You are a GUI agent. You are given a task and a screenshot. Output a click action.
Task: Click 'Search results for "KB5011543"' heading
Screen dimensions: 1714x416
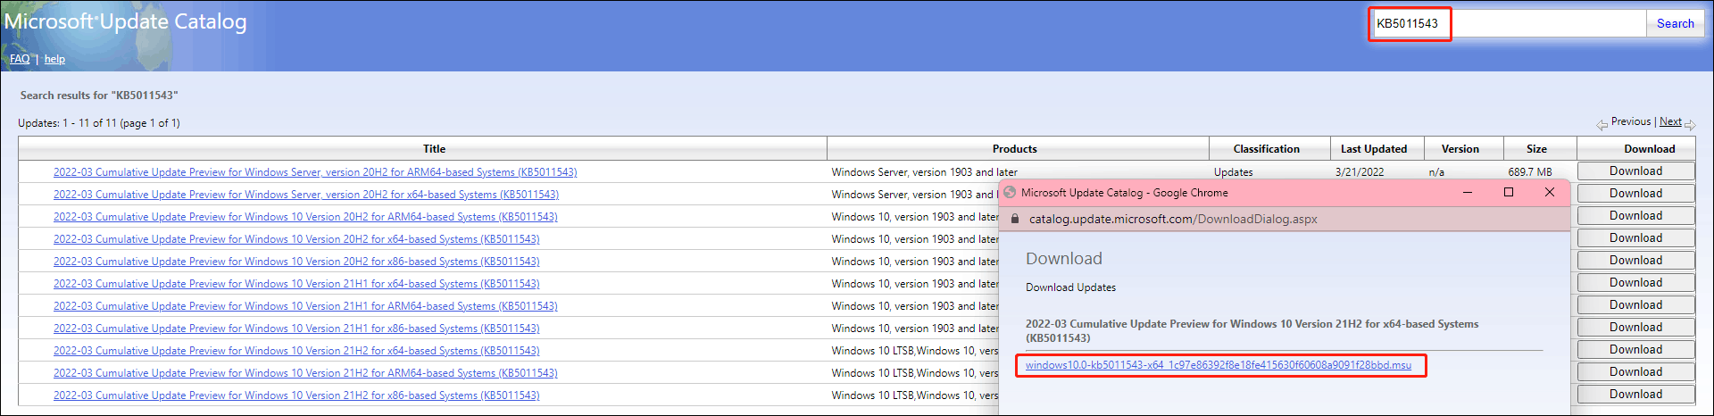click(99, 96)
